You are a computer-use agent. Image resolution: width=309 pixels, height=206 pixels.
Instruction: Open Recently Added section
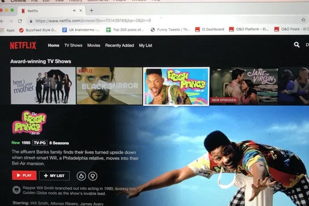(x=119, y=45)
